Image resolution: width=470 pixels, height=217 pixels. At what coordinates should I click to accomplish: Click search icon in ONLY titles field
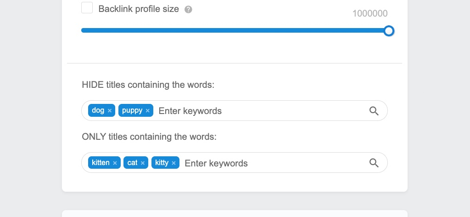374,163
